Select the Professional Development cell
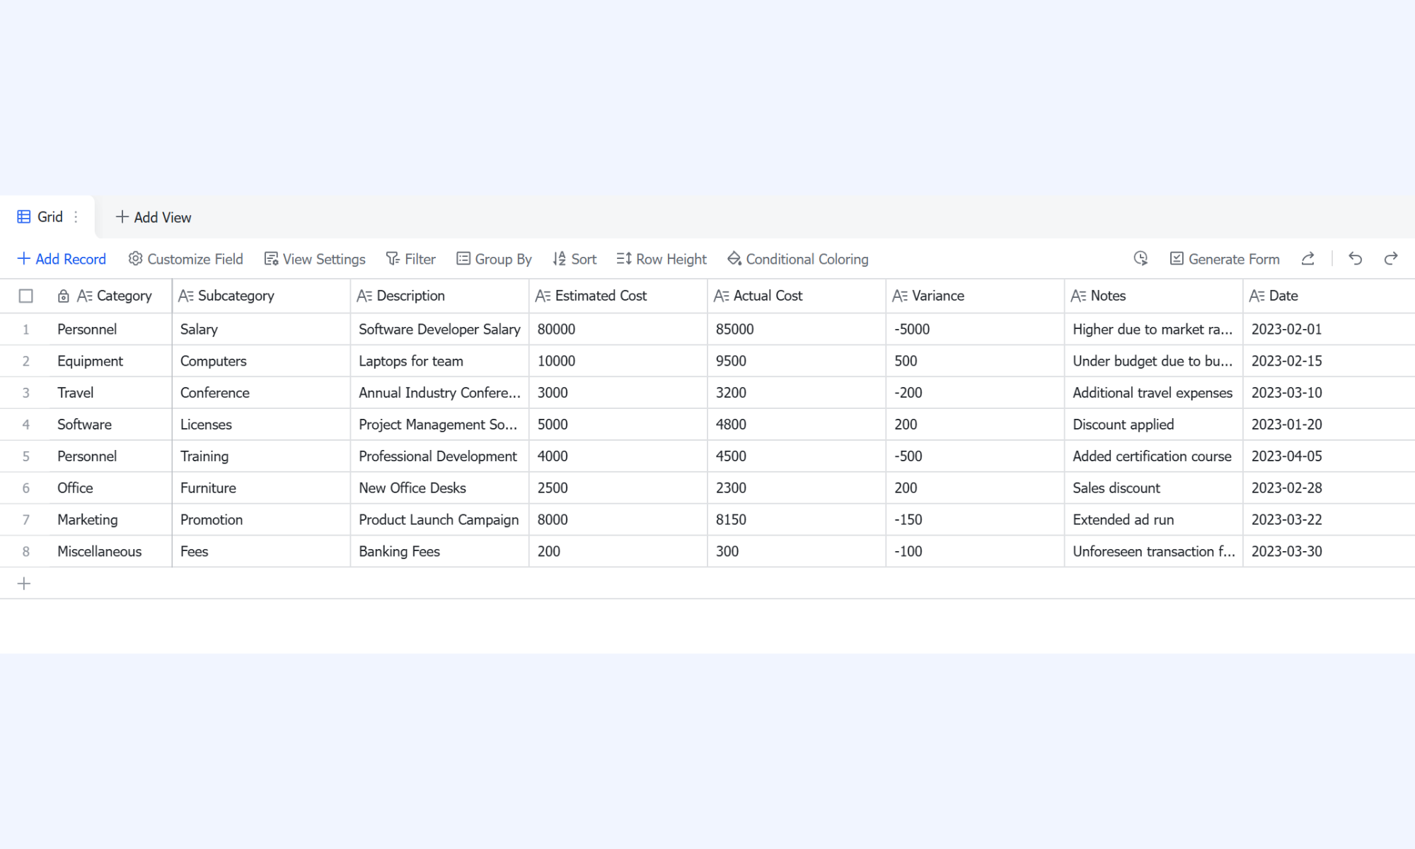Image resolution: width=1415 pixels, height=849 pixels. pyautogui.click(x=439, y=456)
